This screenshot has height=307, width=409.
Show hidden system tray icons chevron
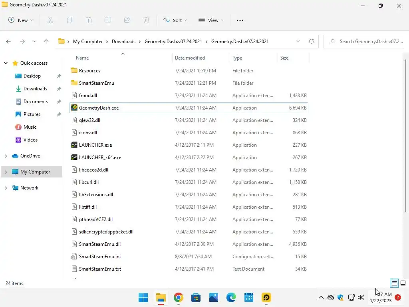click(x=321, y=297)
